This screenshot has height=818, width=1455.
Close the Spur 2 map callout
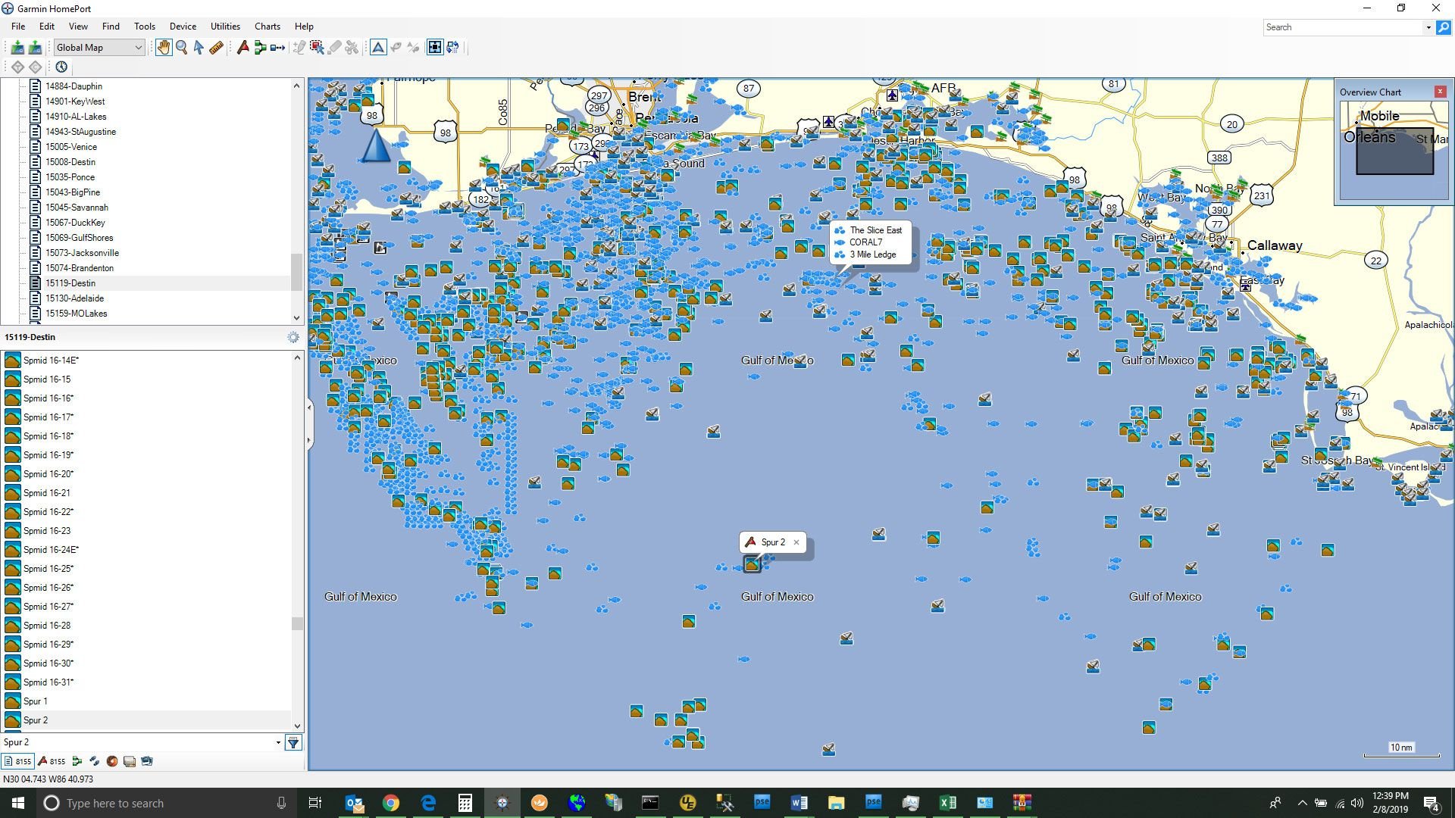[x=796, y=542]
